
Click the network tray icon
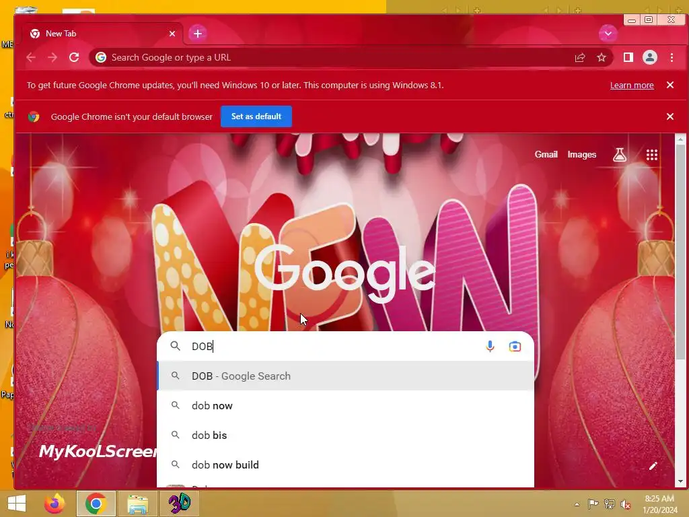(610, 504)
